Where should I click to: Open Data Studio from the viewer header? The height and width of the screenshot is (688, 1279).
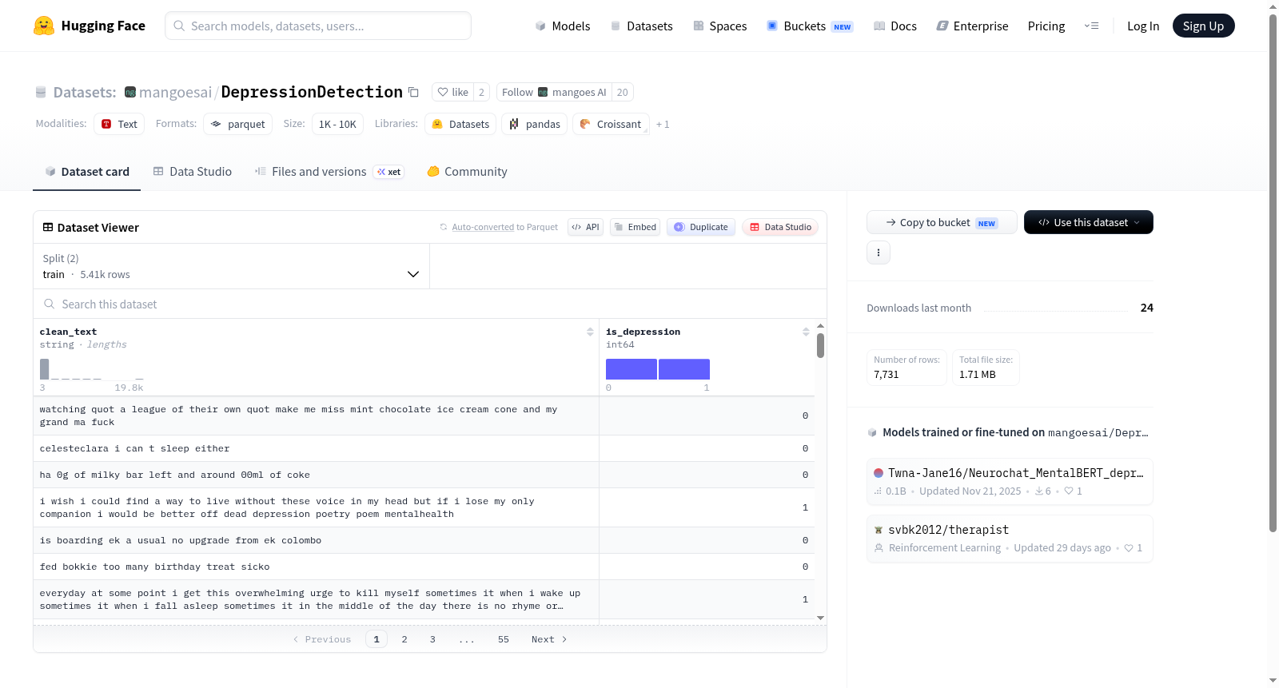pyautogui.click(x=780, y=227)
